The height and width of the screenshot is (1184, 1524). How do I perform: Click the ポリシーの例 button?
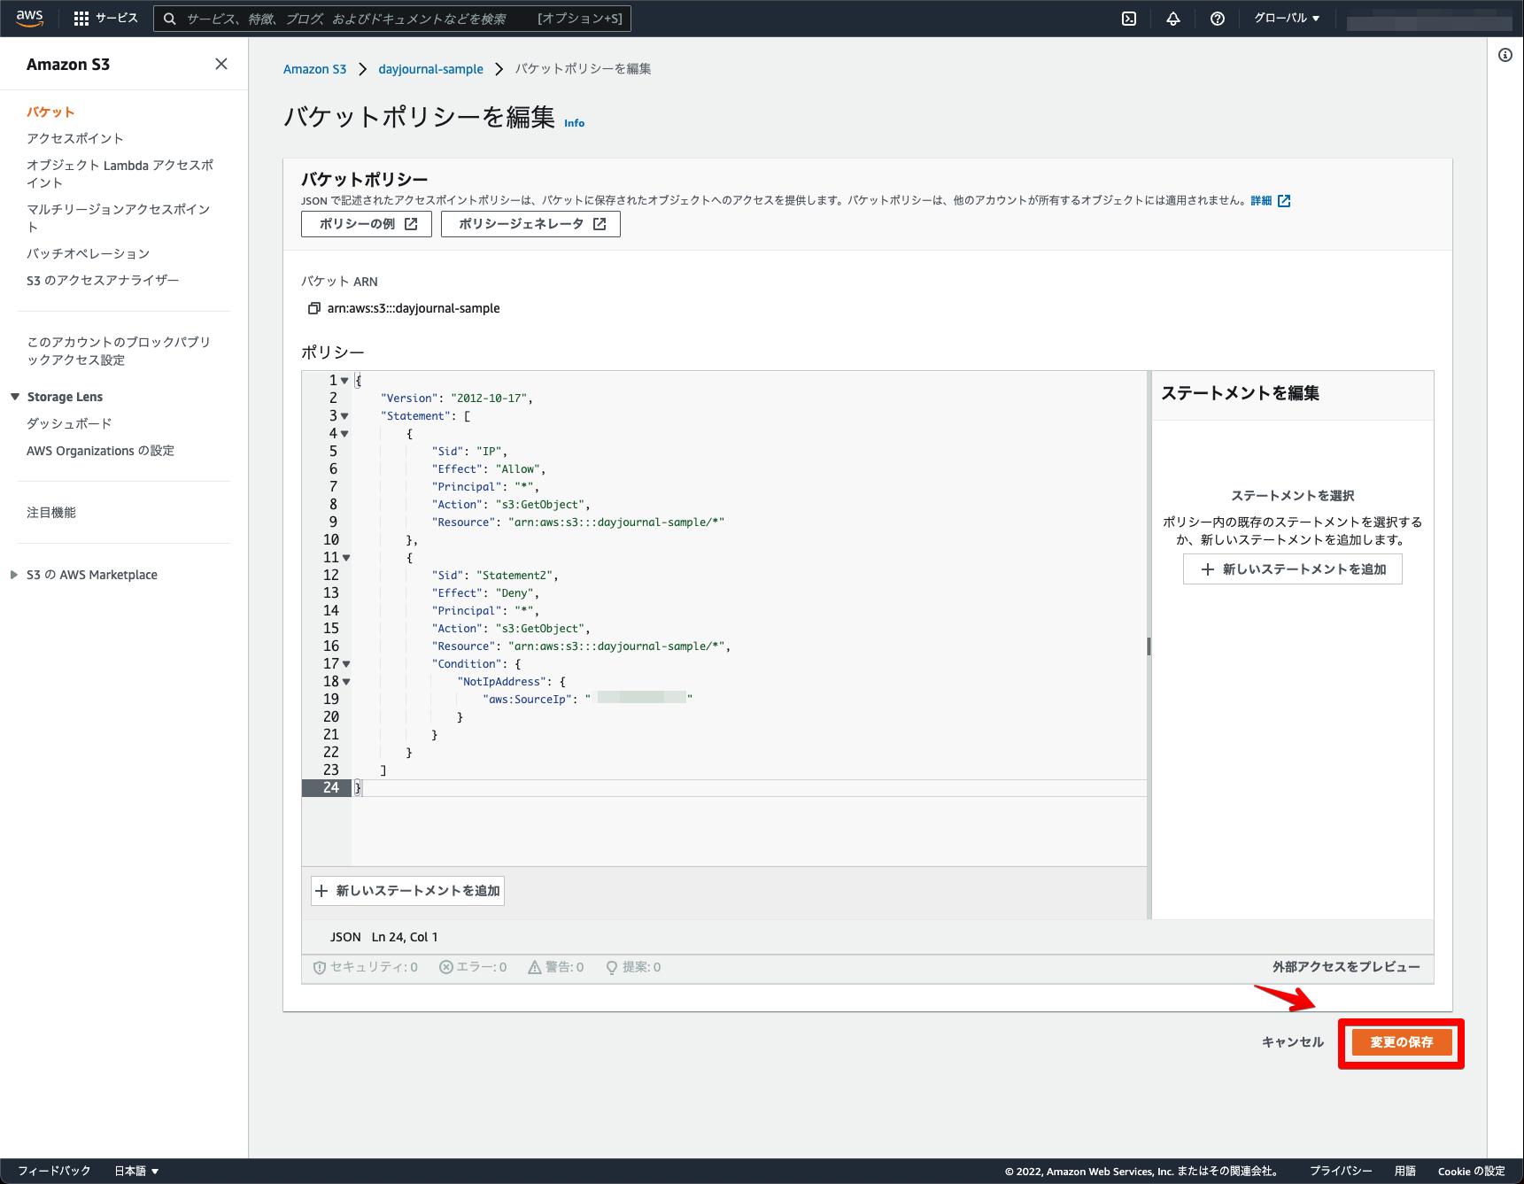(367, 224)
